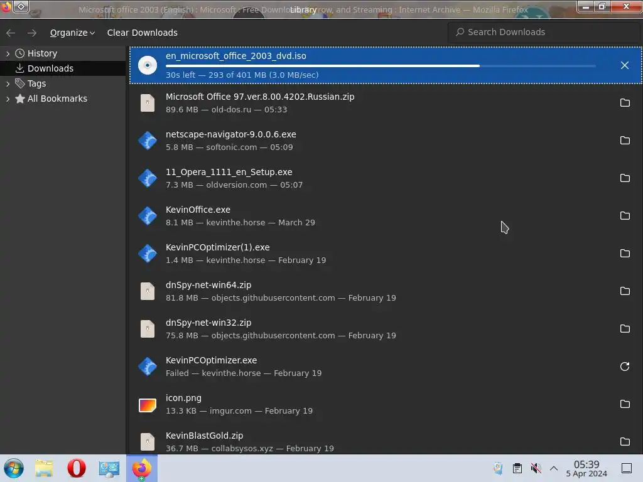643x482 pixels.
Task: Launch Opera from the taskbar
Action: click(x=76, y=468)
